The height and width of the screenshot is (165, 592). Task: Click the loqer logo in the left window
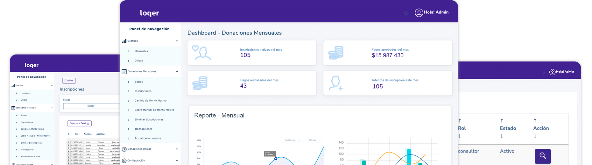coord(32,65)
